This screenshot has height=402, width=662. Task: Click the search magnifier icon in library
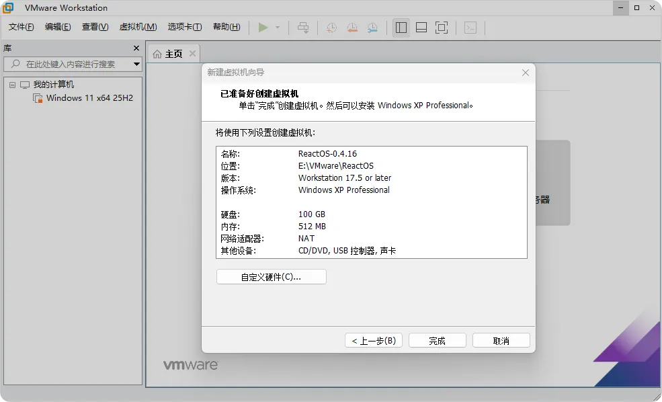15,64
